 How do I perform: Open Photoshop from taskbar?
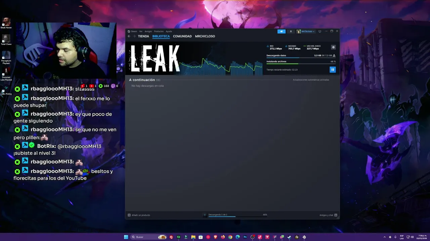point(245,237)
